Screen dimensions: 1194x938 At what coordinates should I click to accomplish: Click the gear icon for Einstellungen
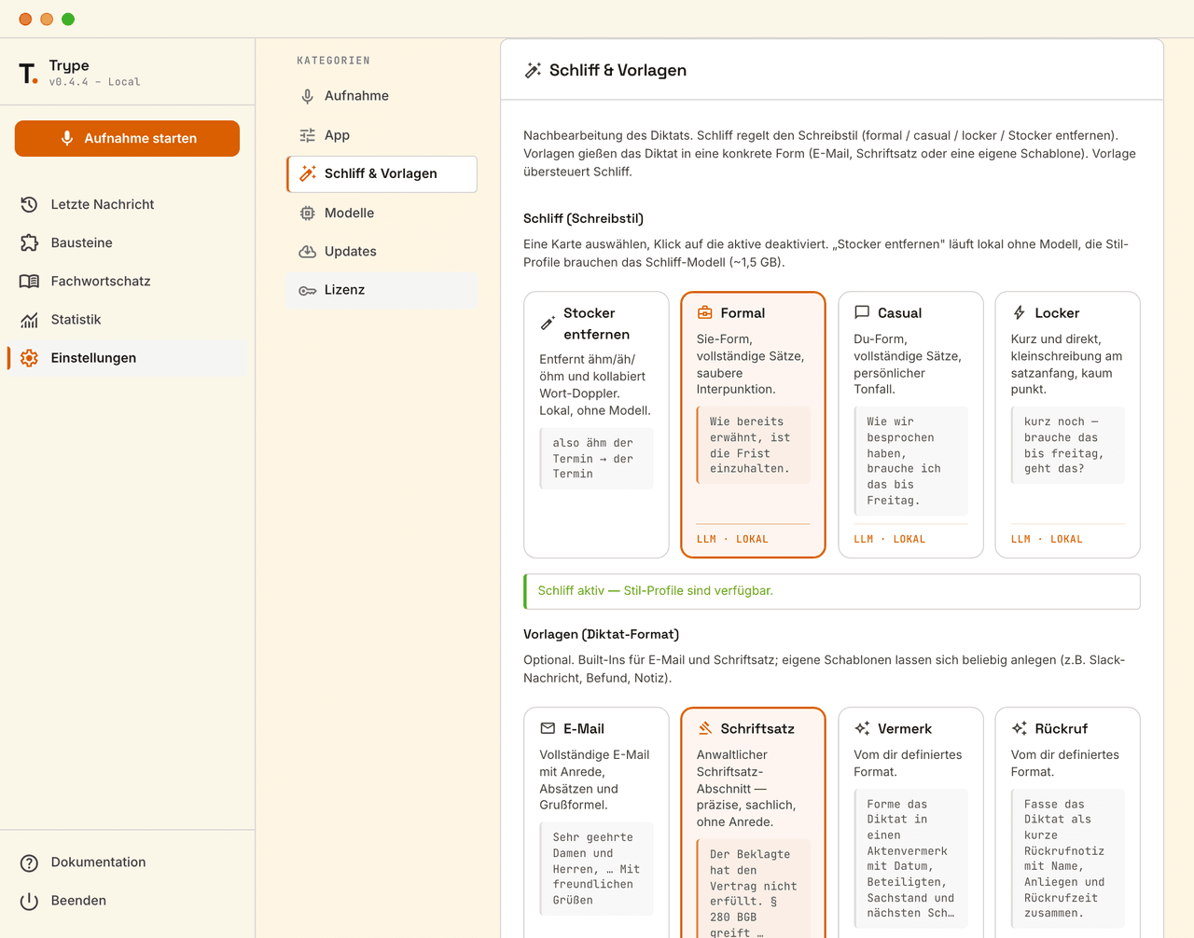point(29,358)
